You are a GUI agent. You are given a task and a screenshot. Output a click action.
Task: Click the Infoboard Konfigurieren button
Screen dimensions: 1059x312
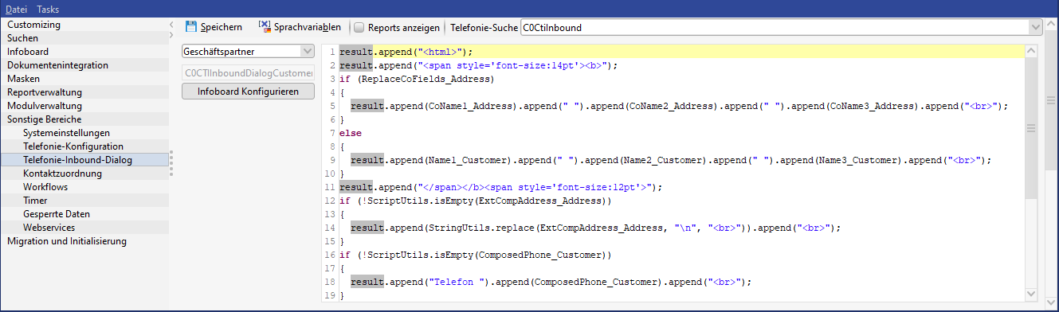click(x=249, y=92)
